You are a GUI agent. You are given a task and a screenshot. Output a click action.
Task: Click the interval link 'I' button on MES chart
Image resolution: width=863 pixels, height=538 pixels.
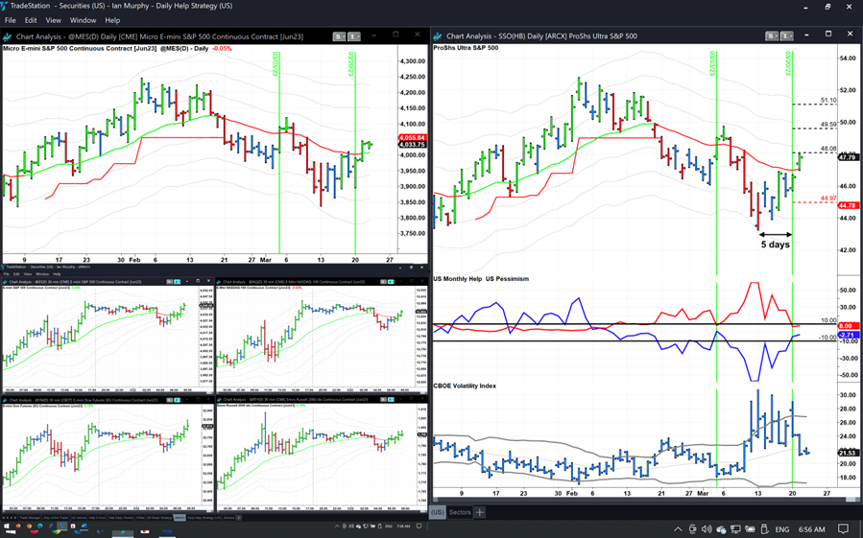pos(352,36)
